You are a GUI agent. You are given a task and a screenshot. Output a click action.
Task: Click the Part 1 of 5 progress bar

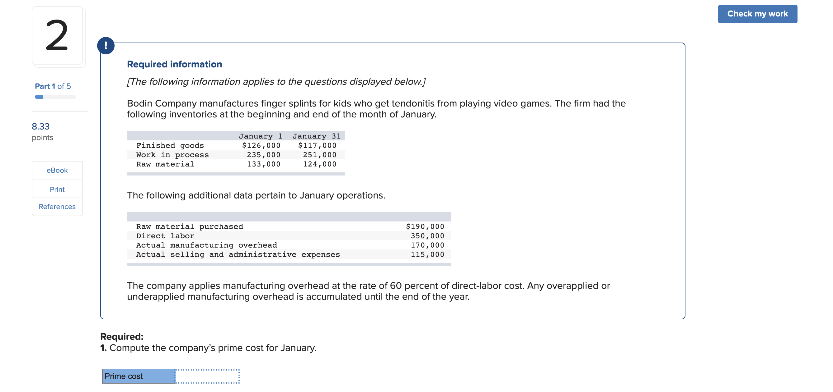(x=55, y=97)
